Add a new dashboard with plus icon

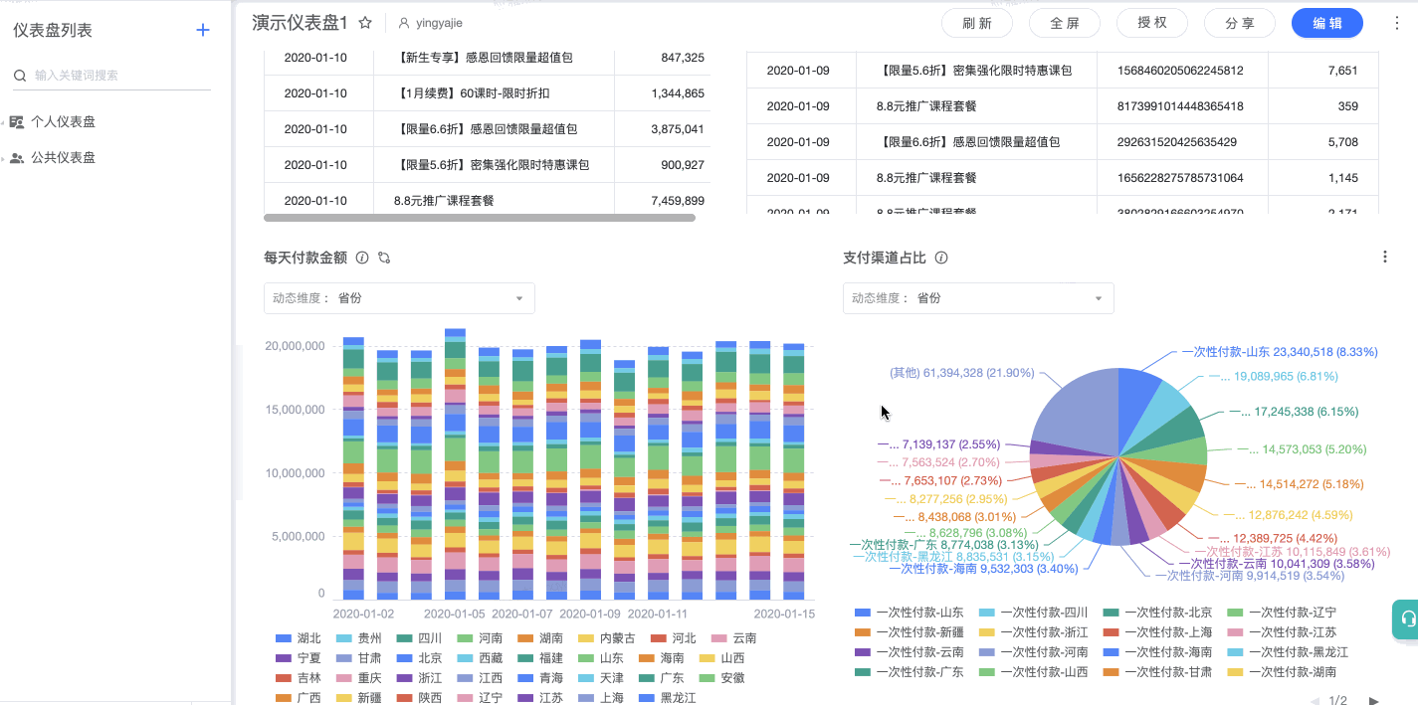coord(203,30)
